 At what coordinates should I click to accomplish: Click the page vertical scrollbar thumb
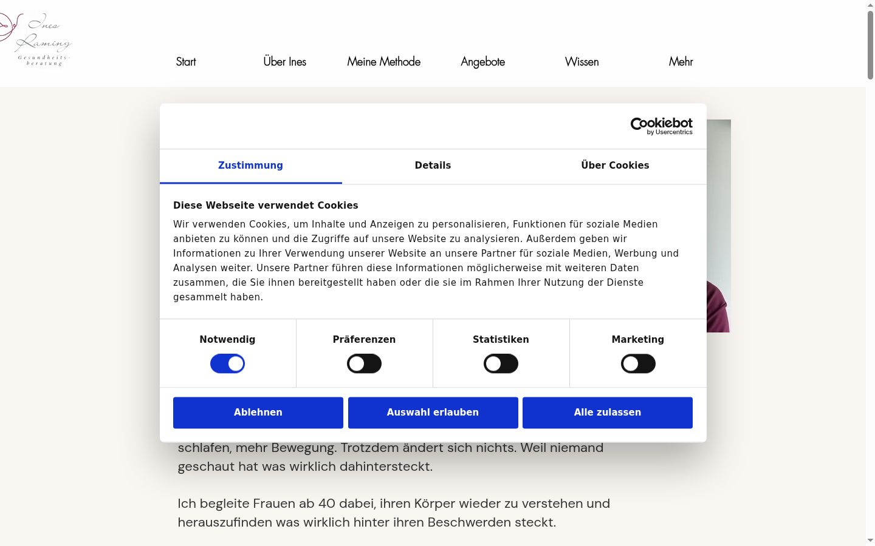point(870,45)
